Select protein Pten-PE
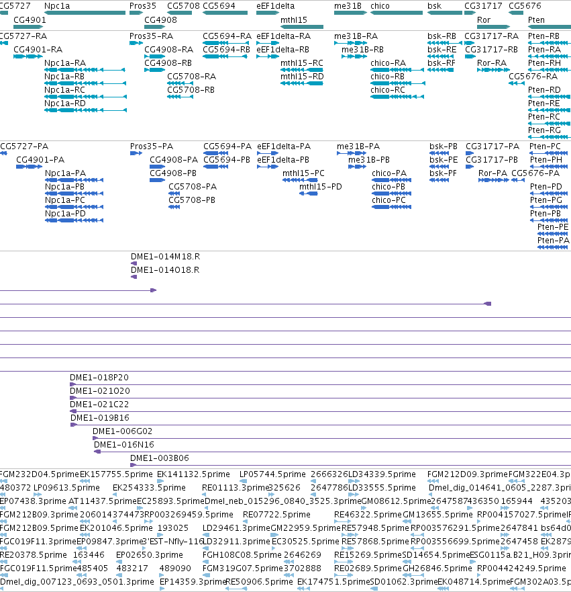Image resolution: width=571 pixels, height=592 pixels. [552, 227]
